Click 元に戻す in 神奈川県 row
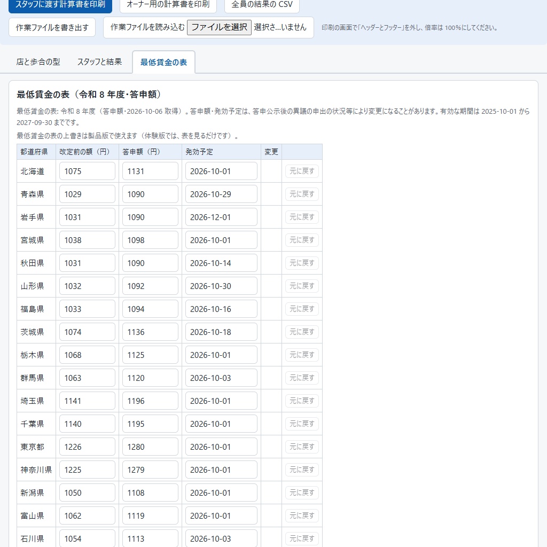547x547 pixels. click(302, 470)
